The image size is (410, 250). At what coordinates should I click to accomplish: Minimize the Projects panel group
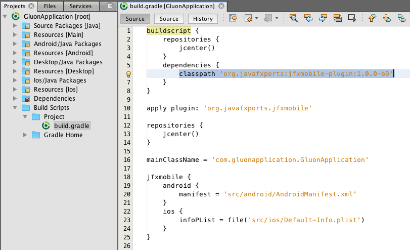(110, 6)
